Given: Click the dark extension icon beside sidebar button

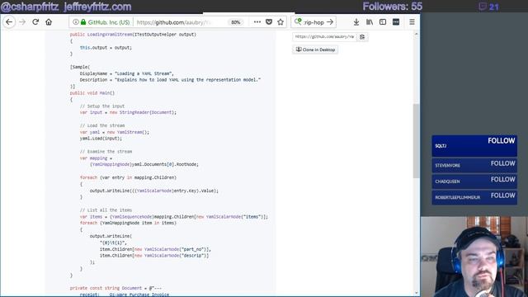Looking at the screenshot, I should pyautogui.click(x=396, y=22).
